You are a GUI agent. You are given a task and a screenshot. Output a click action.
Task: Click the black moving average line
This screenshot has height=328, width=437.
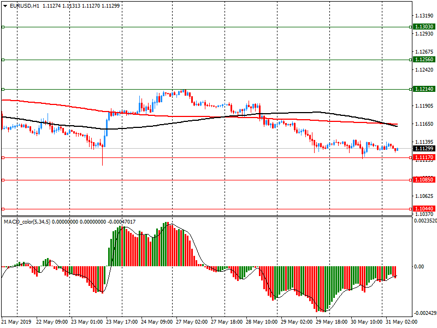coord(164,124)
